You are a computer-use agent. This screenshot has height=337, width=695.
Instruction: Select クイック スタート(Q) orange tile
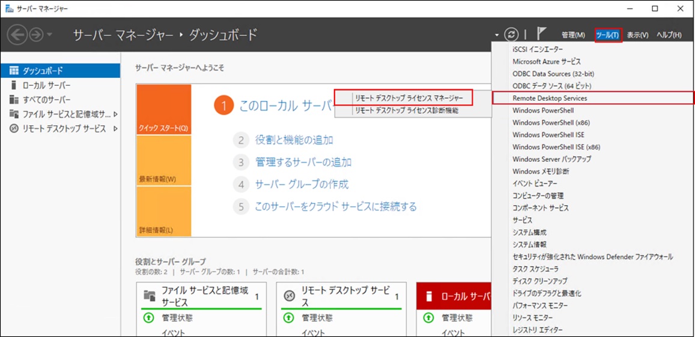[x=163, y=109]
